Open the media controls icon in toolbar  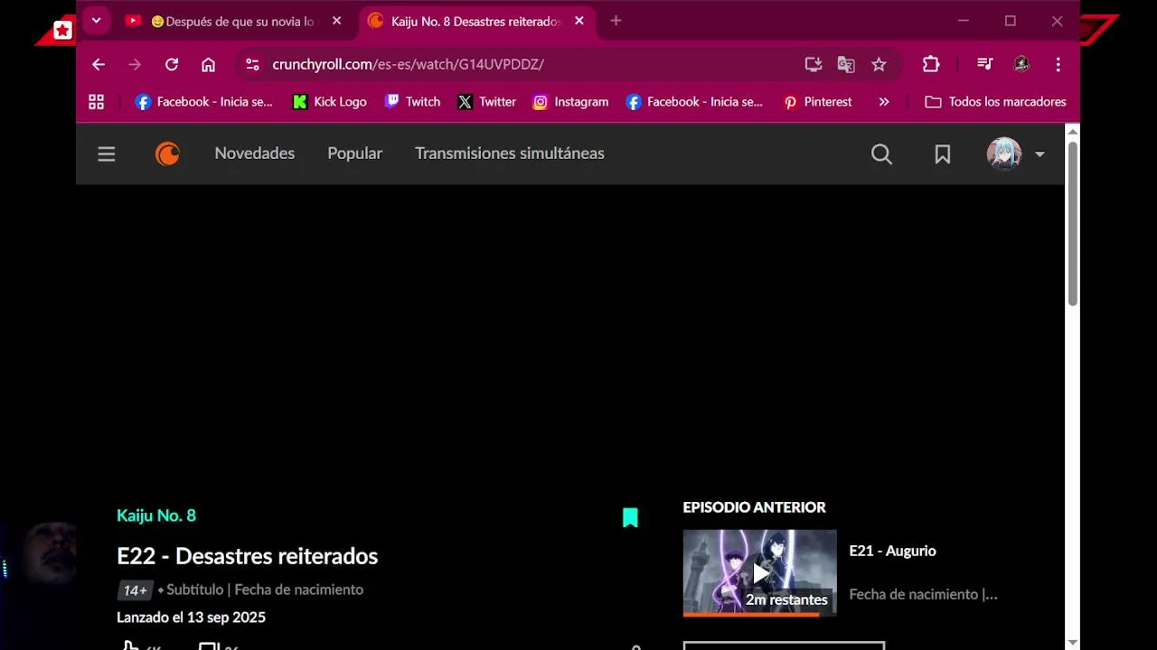(985, 64)
